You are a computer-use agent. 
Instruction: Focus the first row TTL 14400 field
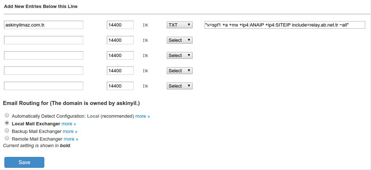pyautogui.click(x=120, y=25)
